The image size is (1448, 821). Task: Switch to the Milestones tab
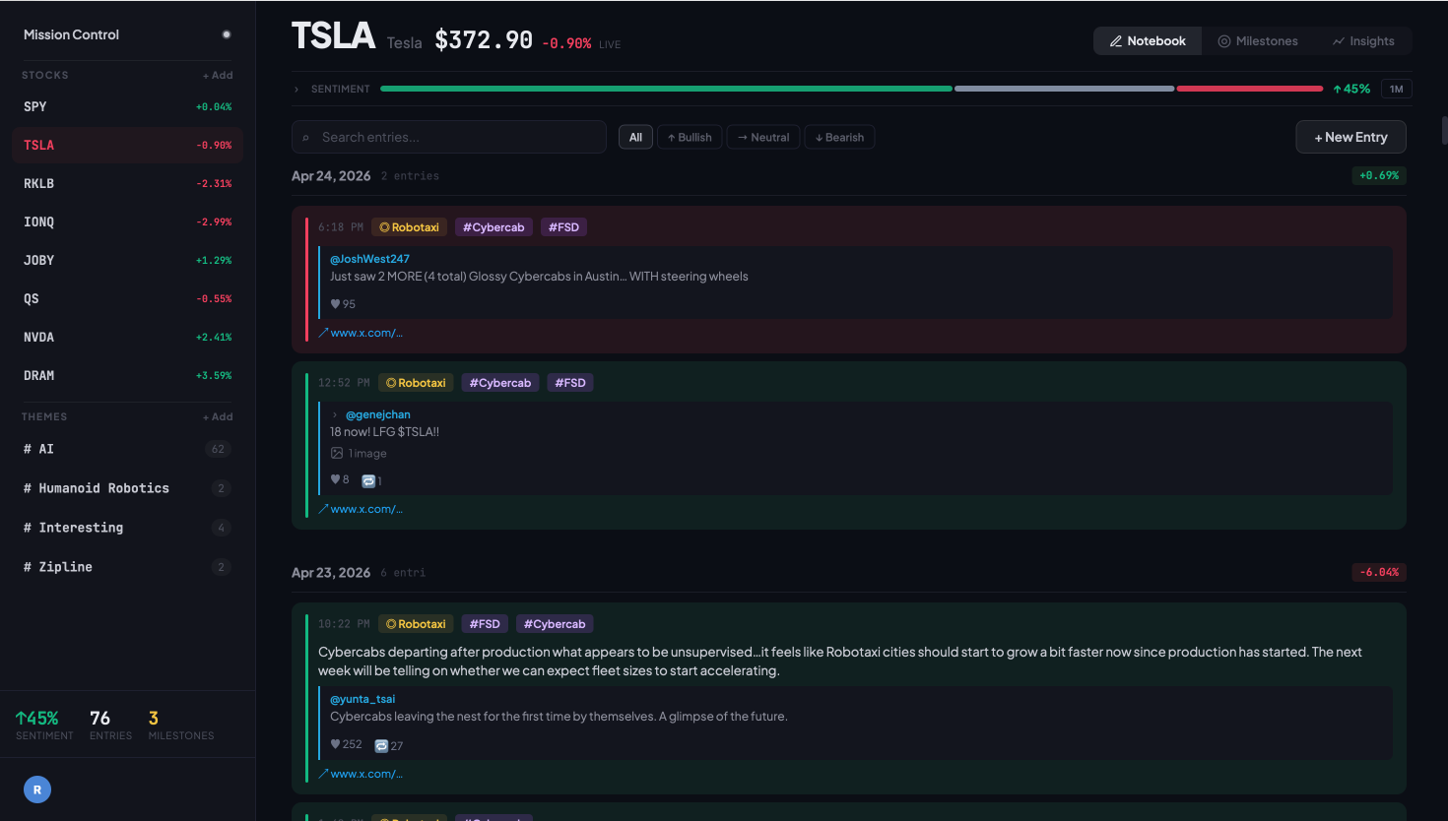coord(1258,41)
